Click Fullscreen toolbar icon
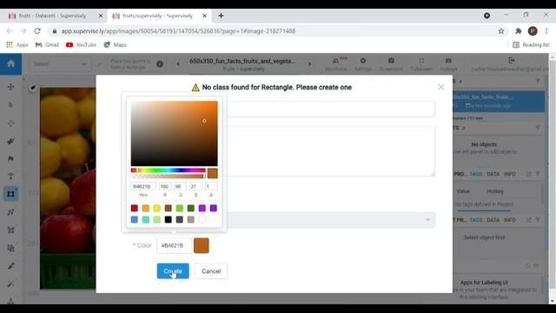 pos(421,63)
